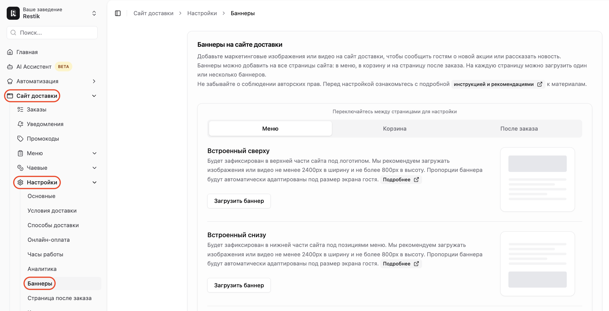Click the Заказы list icon

click(20, 110)
